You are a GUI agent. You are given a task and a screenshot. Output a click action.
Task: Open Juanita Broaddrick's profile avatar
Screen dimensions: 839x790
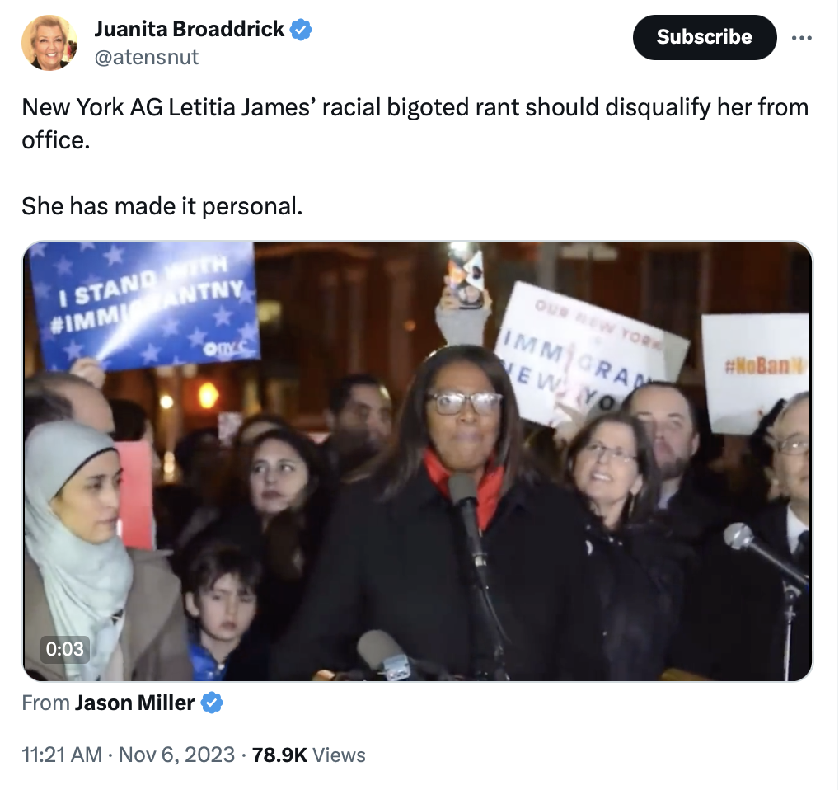tap(49, 43)
